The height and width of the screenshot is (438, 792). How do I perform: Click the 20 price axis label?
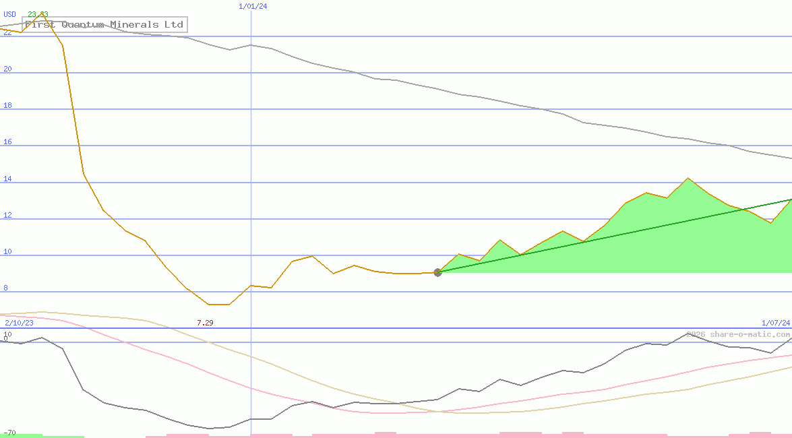click(x=7, y=69)
